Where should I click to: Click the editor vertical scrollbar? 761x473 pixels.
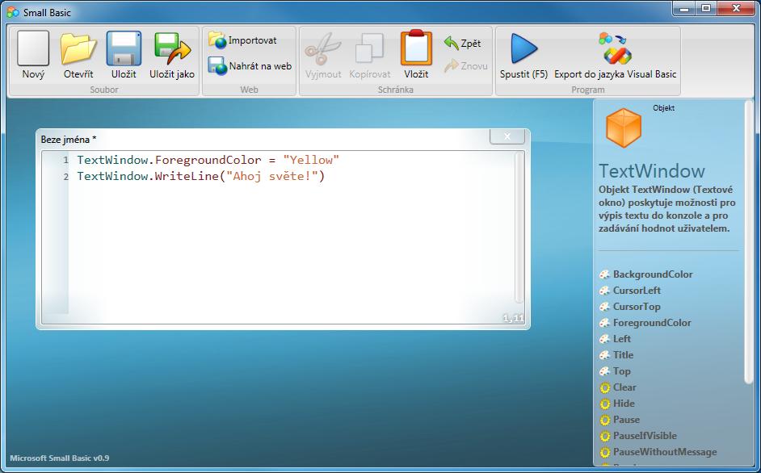(x=519, y=228)
